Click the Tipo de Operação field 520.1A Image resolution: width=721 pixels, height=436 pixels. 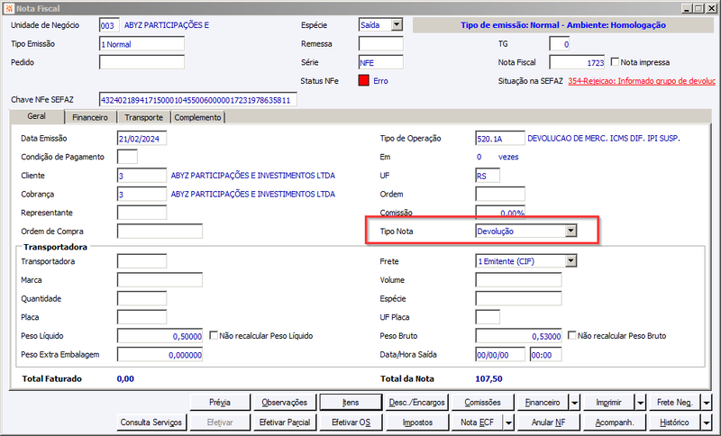pyautogui.click(x=500, y=139)
